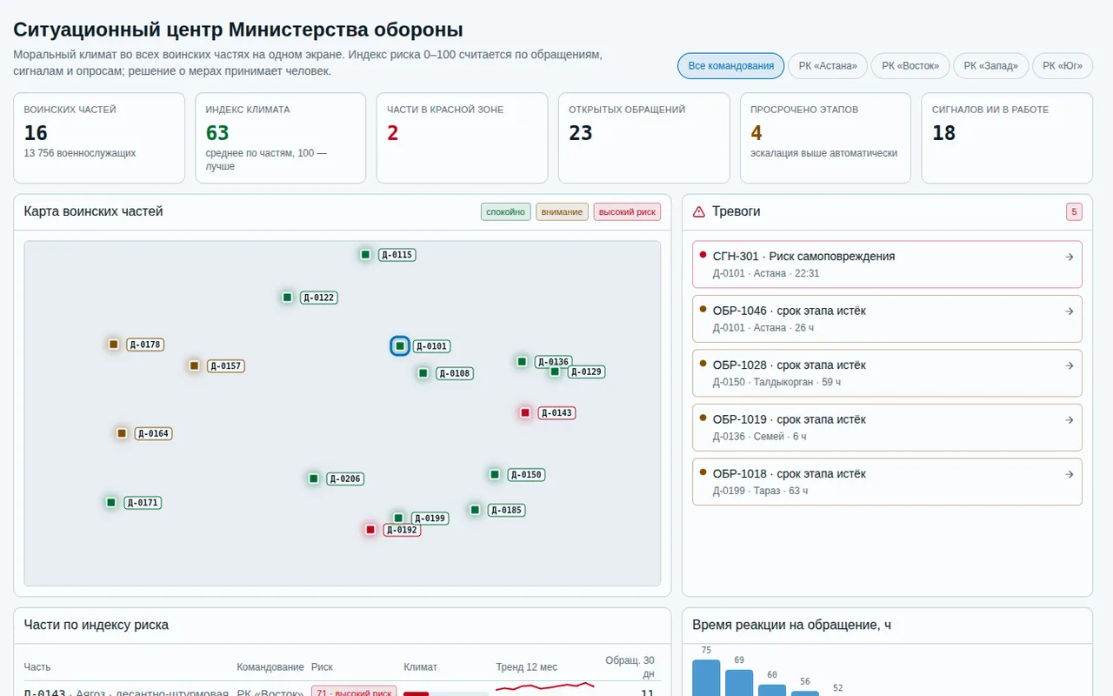Toggle the «спокойно» legend chip

click(506, 212)
